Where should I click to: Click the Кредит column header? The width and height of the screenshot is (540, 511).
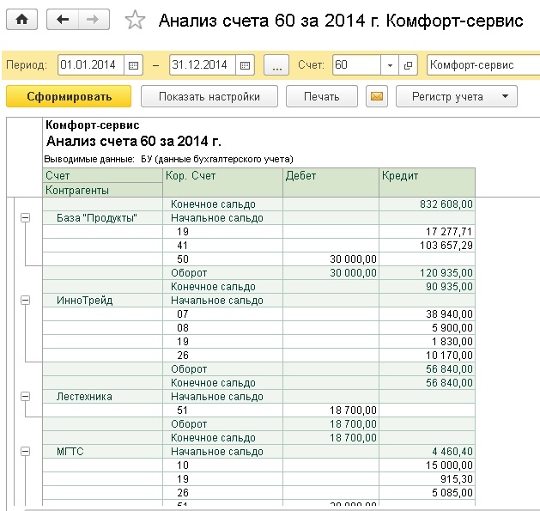[427, 182]
